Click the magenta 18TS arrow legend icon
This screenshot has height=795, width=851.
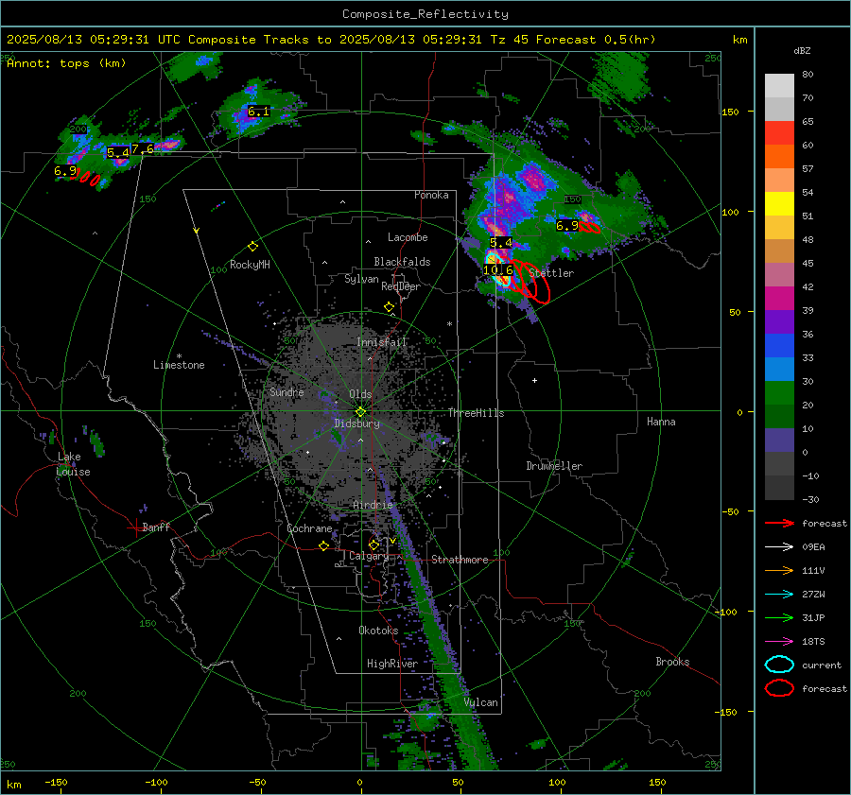[x=779, y=642]
